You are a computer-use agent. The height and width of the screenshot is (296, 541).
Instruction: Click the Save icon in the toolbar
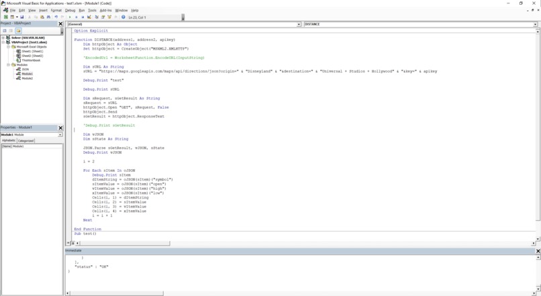tap(21, 17)
